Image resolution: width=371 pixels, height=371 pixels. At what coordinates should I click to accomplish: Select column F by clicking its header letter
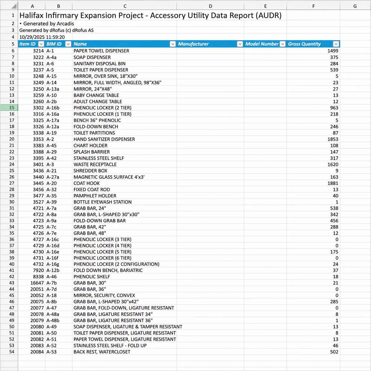[x=313, y=5]
